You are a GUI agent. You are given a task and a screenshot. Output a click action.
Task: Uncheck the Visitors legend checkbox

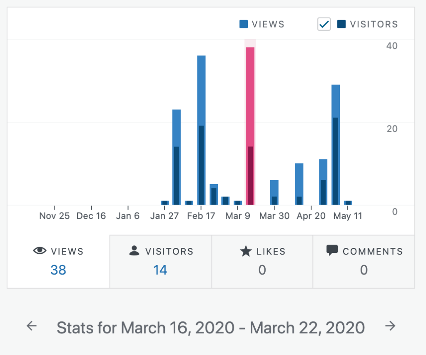tap(324, 24)
